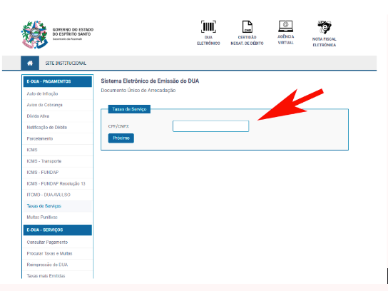Click the Taxas de Serviço form tab label

tap(129, 109)
